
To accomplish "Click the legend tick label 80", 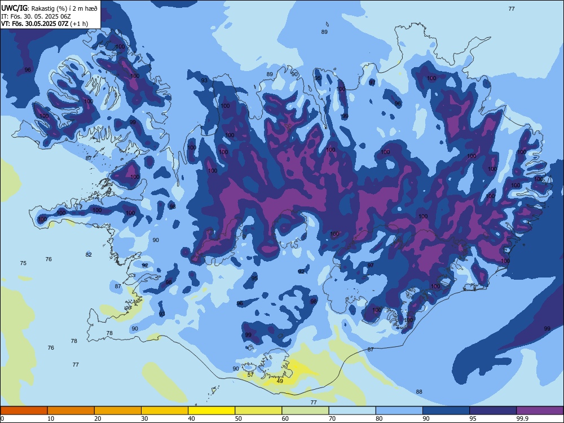I will (x=379, y=418).
